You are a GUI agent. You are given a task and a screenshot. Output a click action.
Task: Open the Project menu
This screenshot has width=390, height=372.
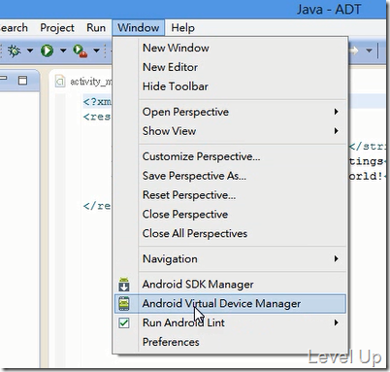pyautogui.click(x=57, y=28)
